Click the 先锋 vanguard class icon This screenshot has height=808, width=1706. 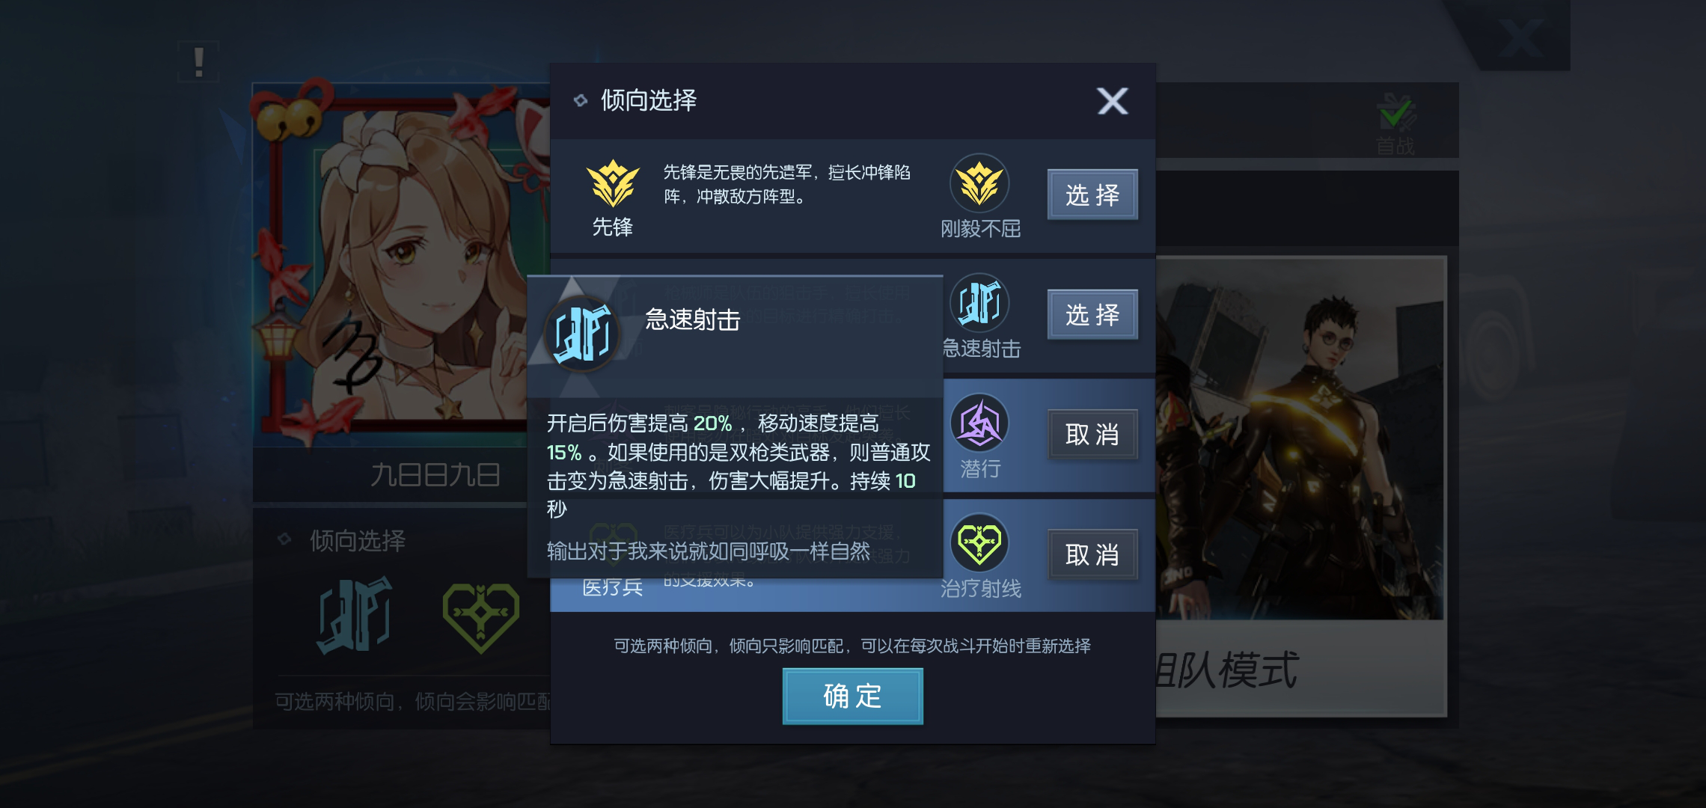click(613, 183)
